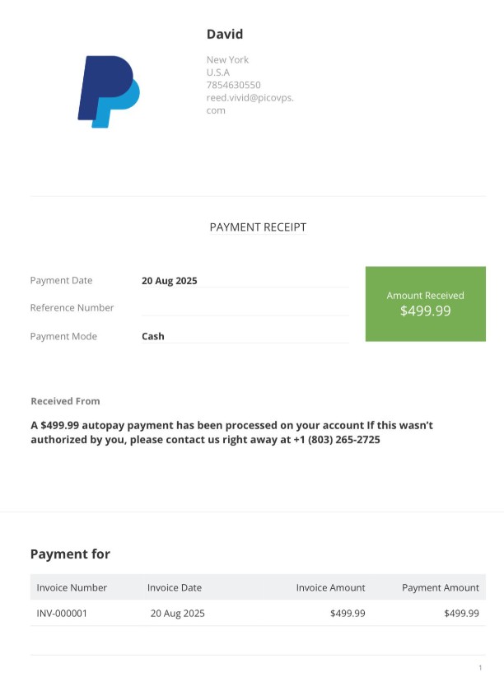This screenshot has width=504, height=673.
Task: Click the page number at bottom right
Action: click(480, 666)
